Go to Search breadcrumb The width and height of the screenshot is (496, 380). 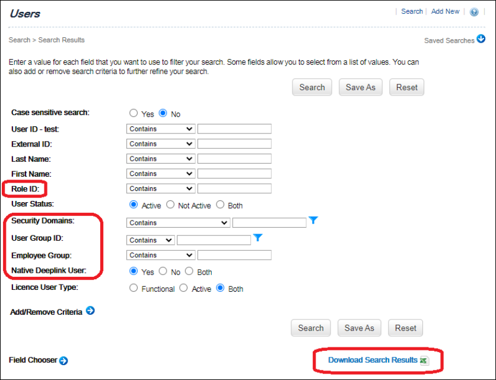coord(20,40)
